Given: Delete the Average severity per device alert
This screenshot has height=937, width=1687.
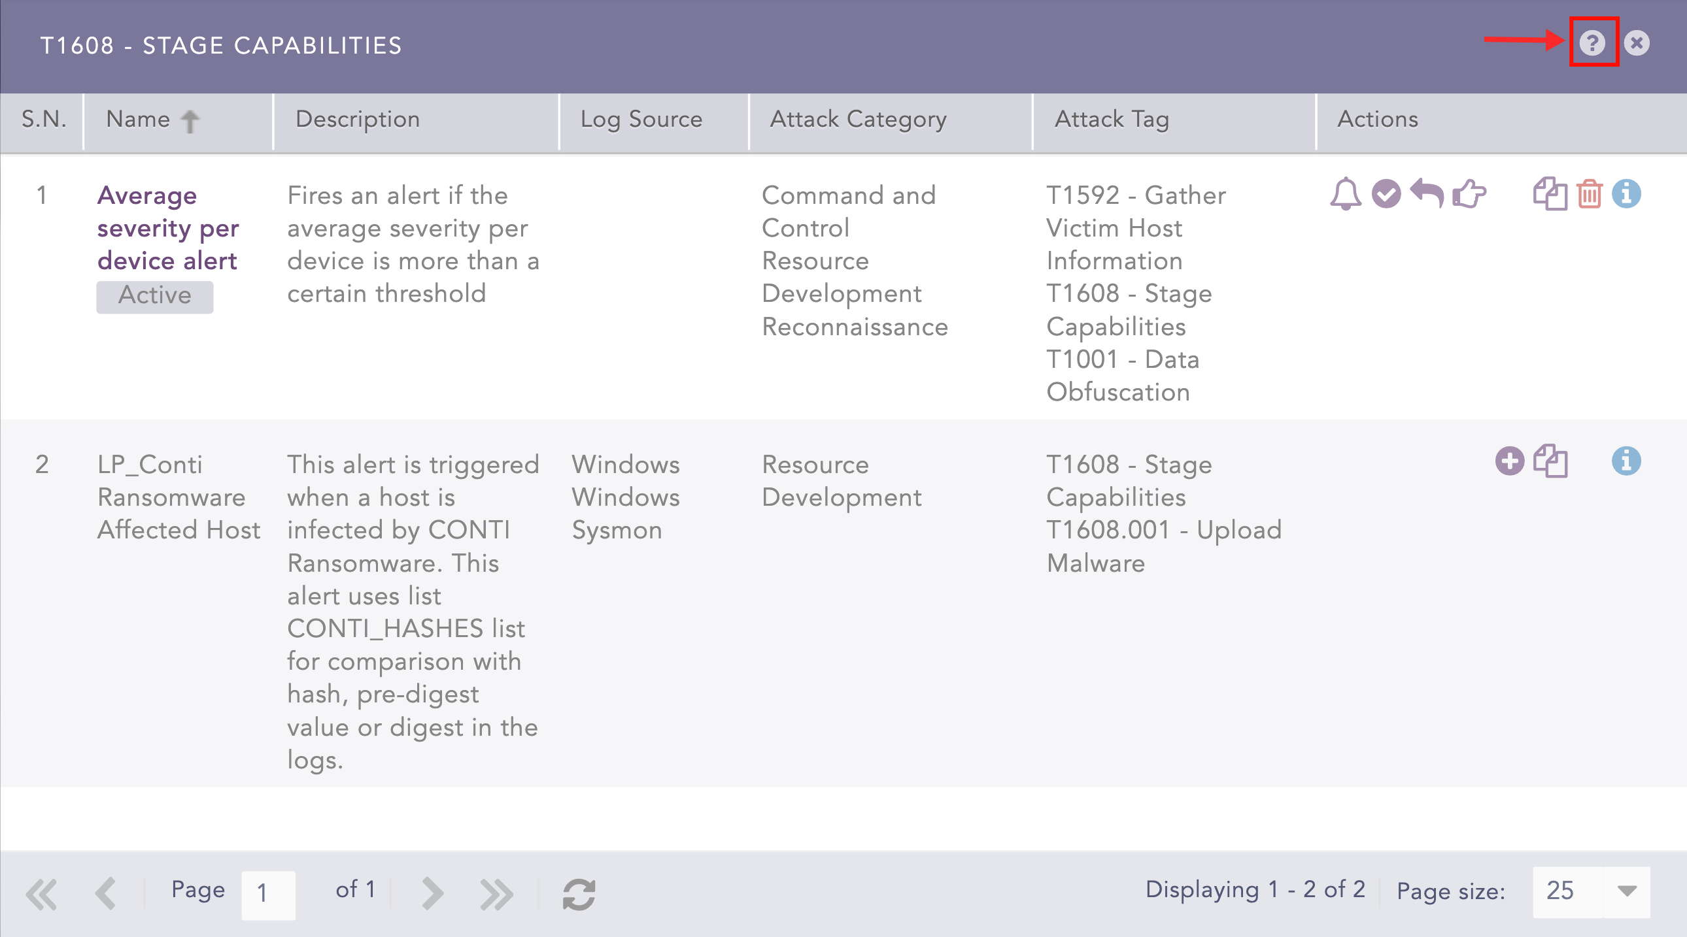Looking at the screenshot, I should coord(1590,193).
